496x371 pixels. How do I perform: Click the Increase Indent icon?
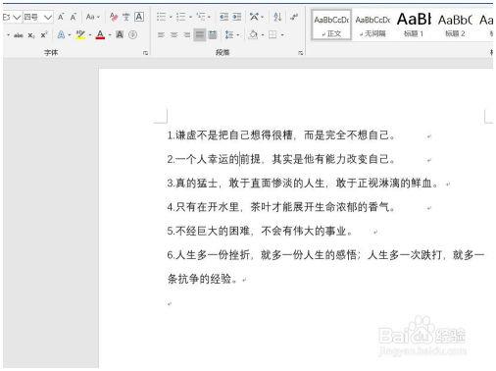(x=236, y=17)
